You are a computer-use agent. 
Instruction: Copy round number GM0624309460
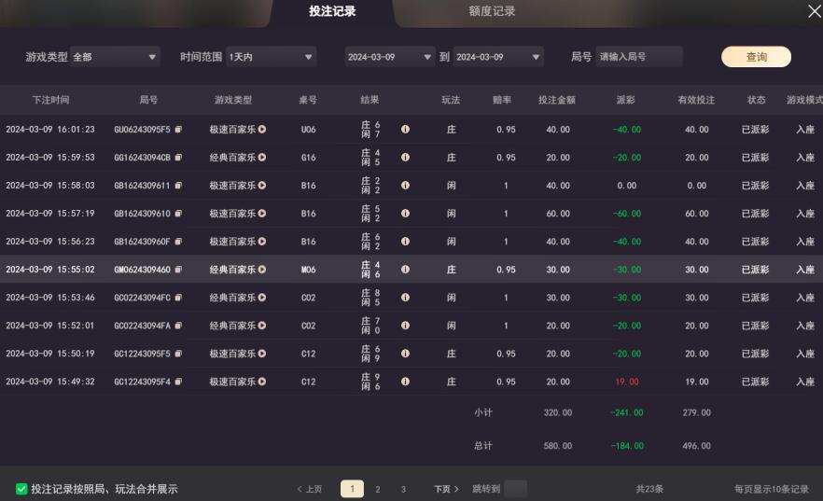click(178, 270)
